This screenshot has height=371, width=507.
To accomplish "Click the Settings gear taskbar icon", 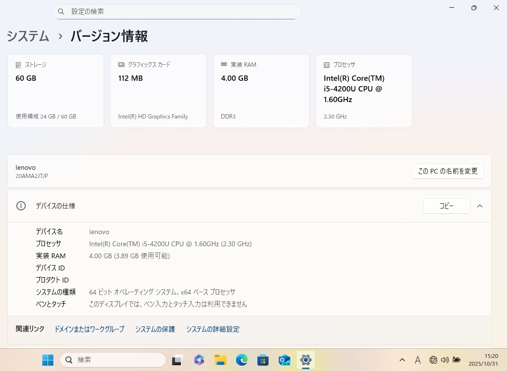I will pos(305,360).
